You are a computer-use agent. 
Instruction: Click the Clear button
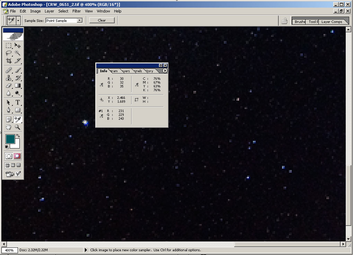(x=102, y=20)
